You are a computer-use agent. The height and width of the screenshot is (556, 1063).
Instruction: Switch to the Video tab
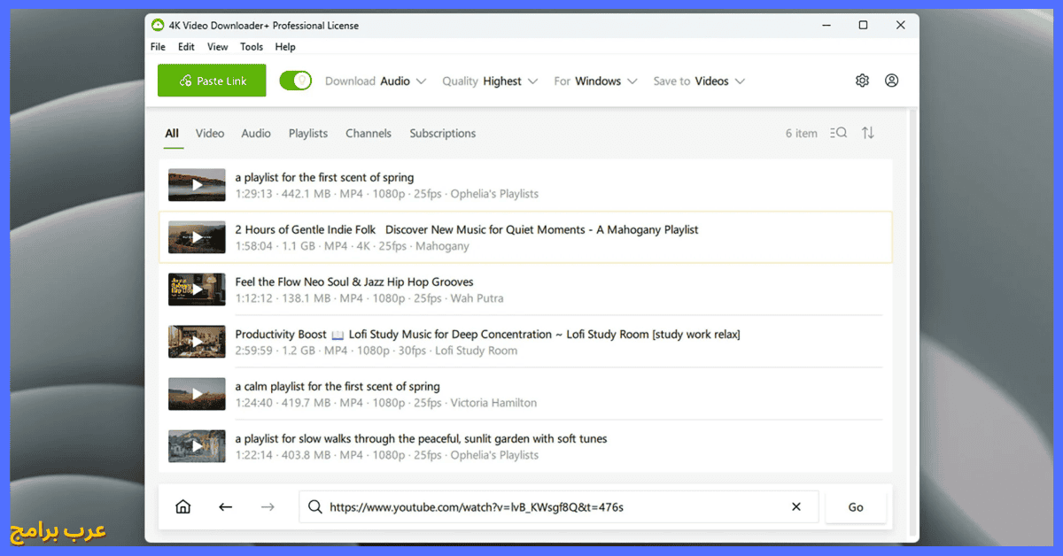210,134
